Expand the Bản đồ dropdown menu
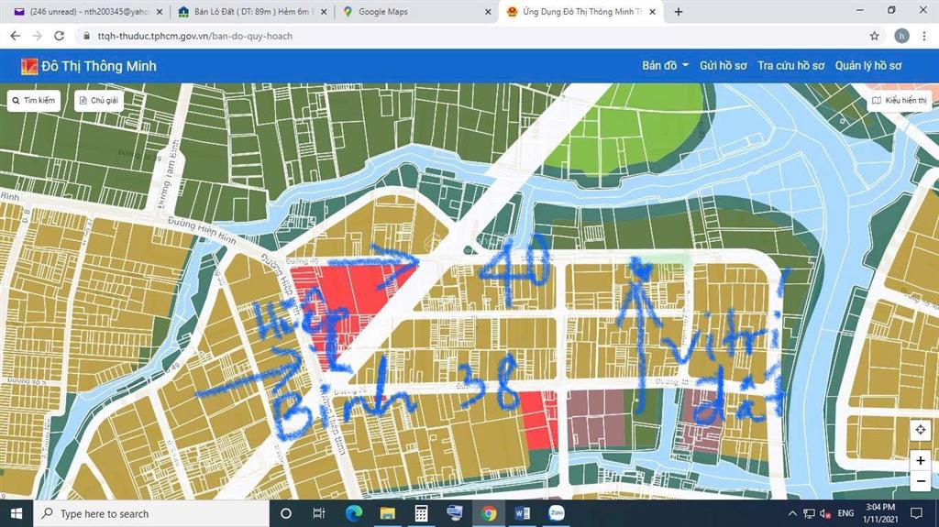The height and width of the screenshot is (527, 939). (665, 66)
